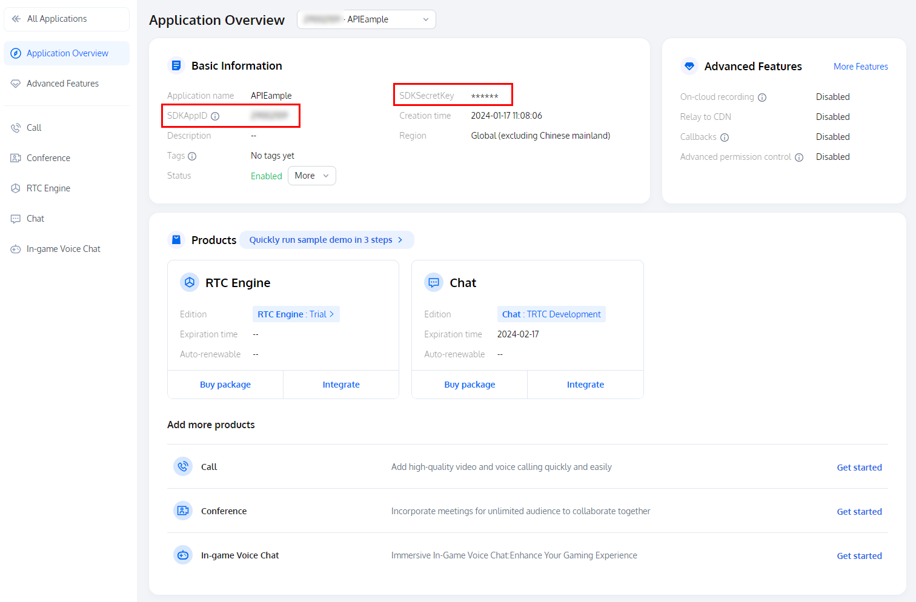Open Quickly run sample demo in 3 steps
This screenshot has width=916, height=602.
click(x=327, y=240)
